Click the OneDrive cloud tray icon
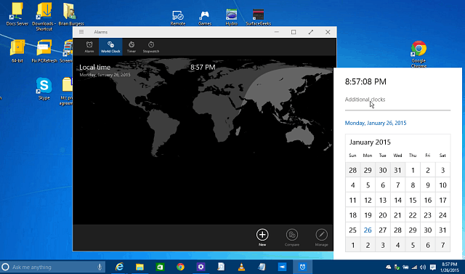 pos(389,267)
